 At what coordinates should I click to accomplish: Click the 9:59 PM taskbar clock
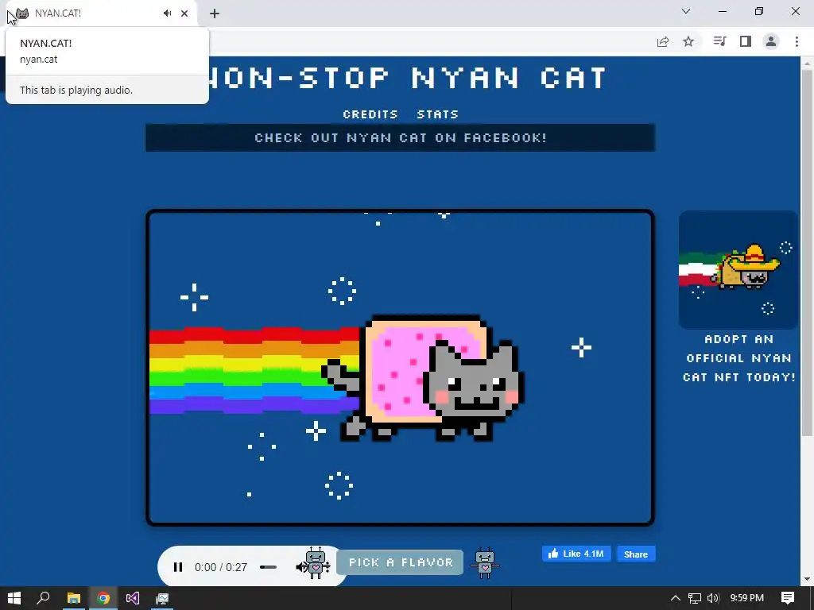(746, 598)
